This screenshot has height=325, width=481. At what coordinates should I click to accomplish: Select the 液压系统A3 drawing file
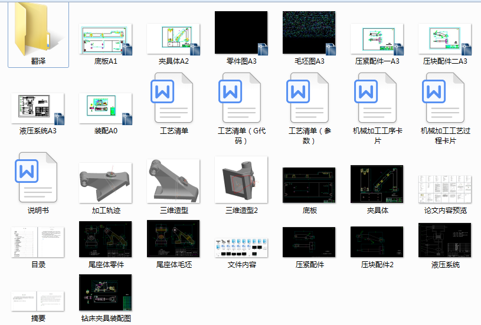[x=38, y=109]
